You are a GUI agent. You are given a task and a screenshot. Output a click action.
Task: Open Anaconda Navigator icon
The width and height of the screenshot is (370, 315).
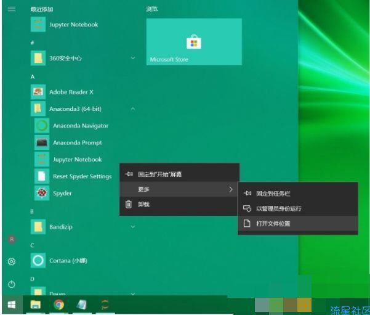[x=42, y=126]
